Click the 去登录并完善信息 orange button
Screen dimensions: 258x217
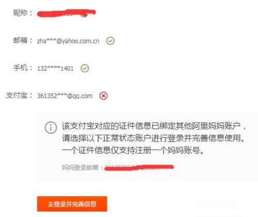(72, 204)
